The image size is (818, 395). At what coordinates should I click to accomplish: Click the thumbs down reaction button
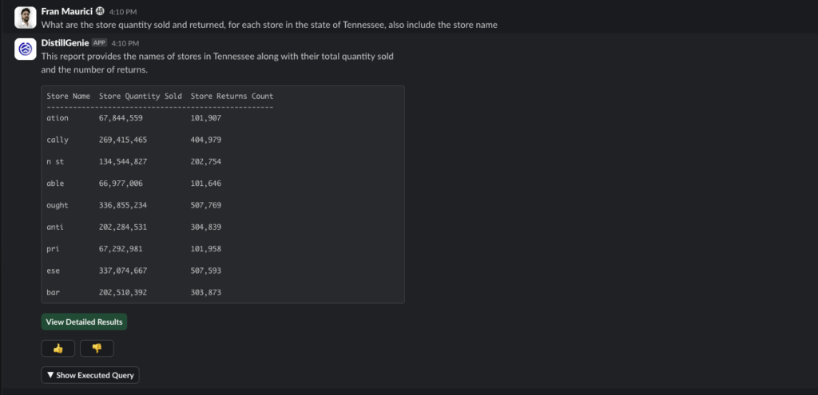click(97, 348)
